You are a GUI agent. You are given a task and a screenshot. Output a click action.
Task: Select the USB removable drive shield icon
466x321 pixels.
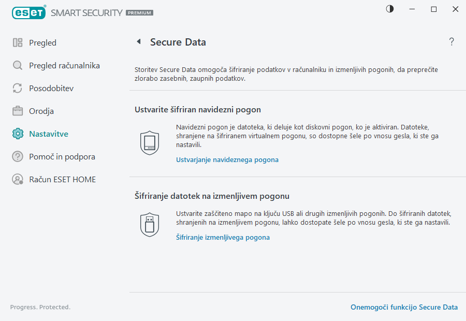(150, 223)
